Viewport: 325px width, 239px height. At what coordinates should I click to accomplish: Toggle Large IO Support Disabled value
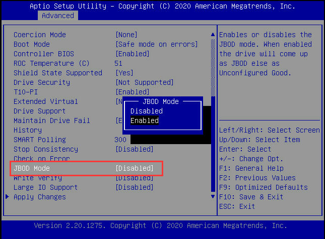(135, 187)
